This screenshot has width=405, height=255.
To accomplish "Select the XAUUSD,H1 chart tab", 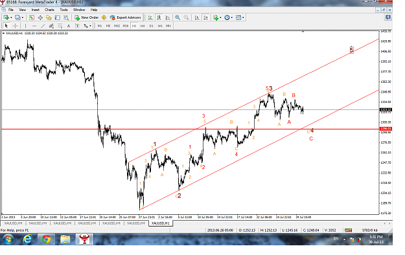I will click(161, 223).
